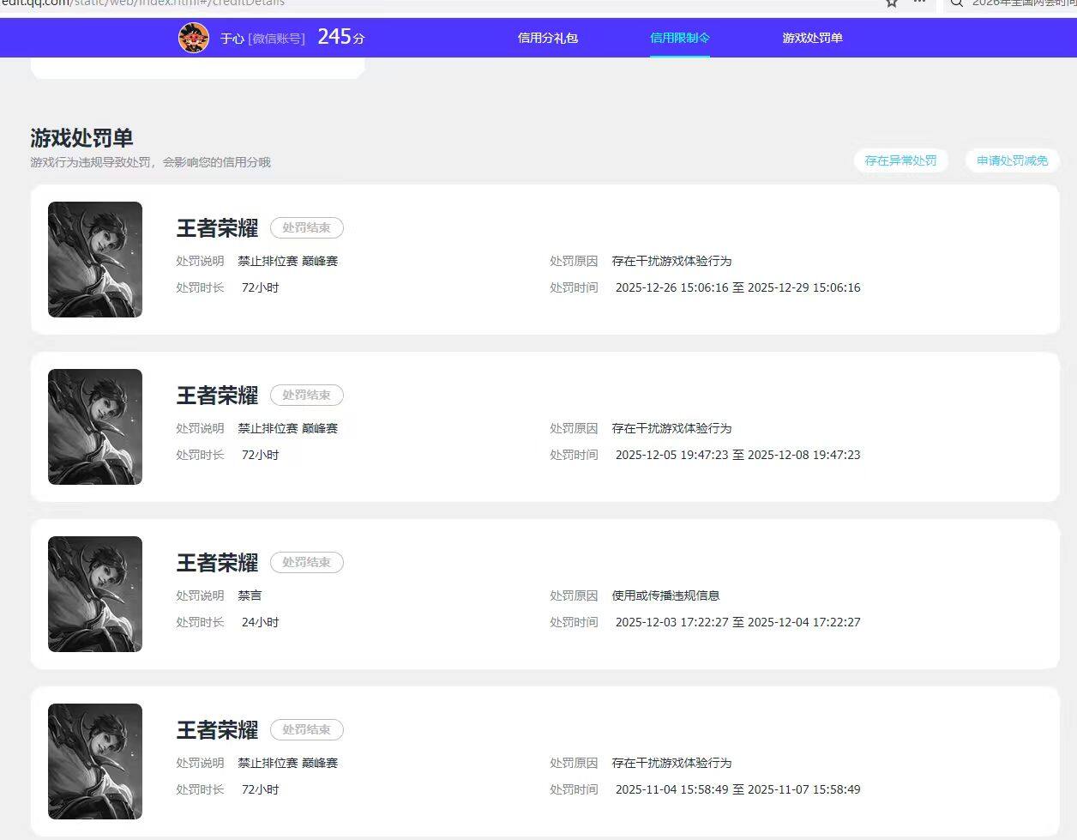The height and width of the screenshot is (840, 1077).
Task: Click the first 王者荣耀 game avatar image
Action: coord(95,259)
